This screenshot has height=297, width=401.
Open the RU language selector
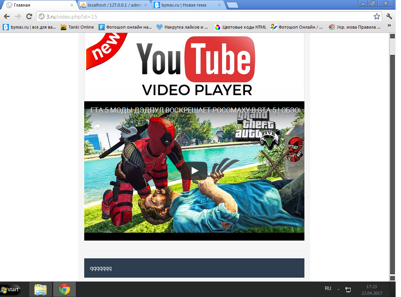(x=328, y=288)
